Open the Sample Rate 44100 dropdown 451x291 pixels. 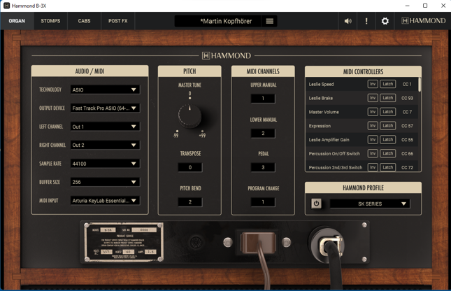106,164
